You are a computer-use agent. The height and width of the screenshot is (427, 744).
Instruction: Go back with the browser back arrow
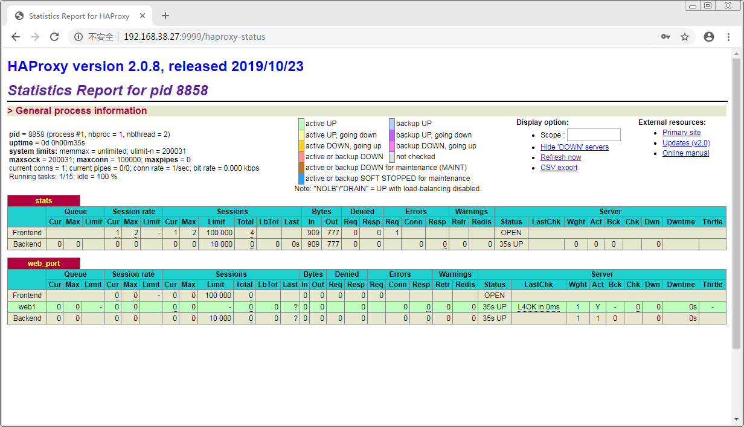click(16, 37)
